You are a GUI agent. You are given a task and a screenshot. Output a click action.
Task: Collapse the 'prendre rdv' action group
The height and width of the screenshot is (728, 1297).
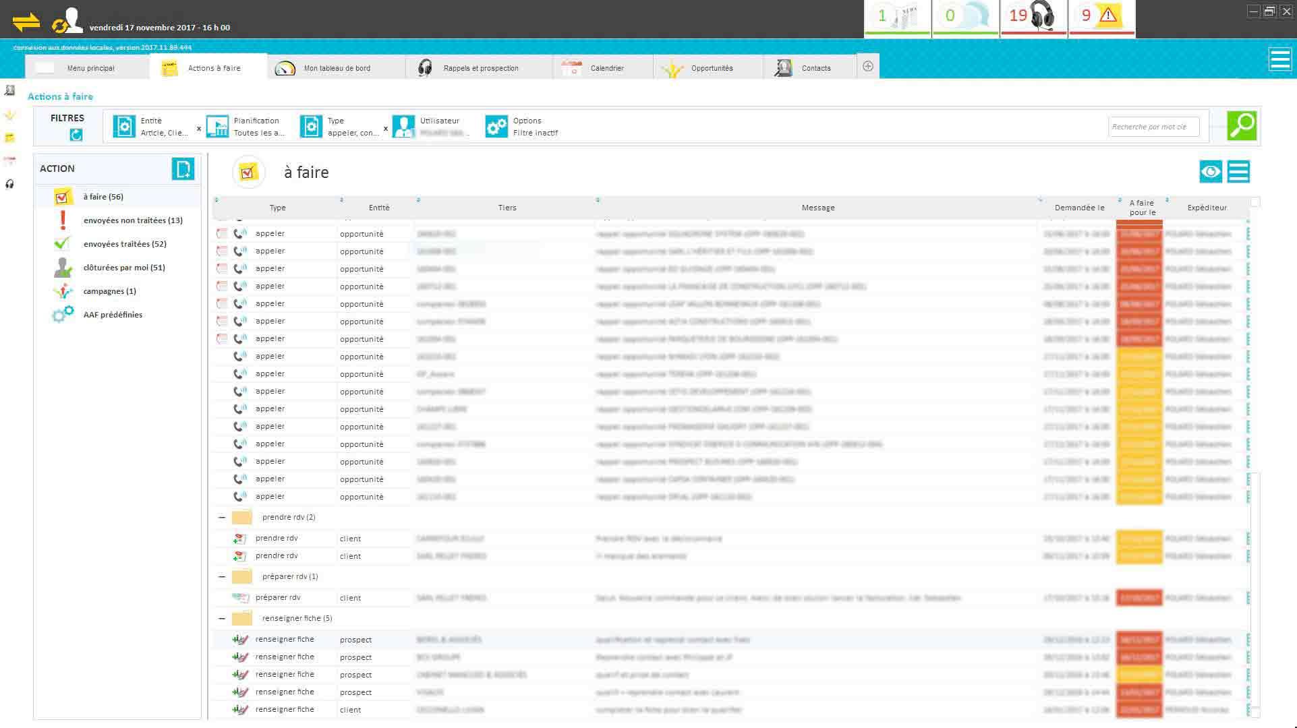(x=221, y=517)
